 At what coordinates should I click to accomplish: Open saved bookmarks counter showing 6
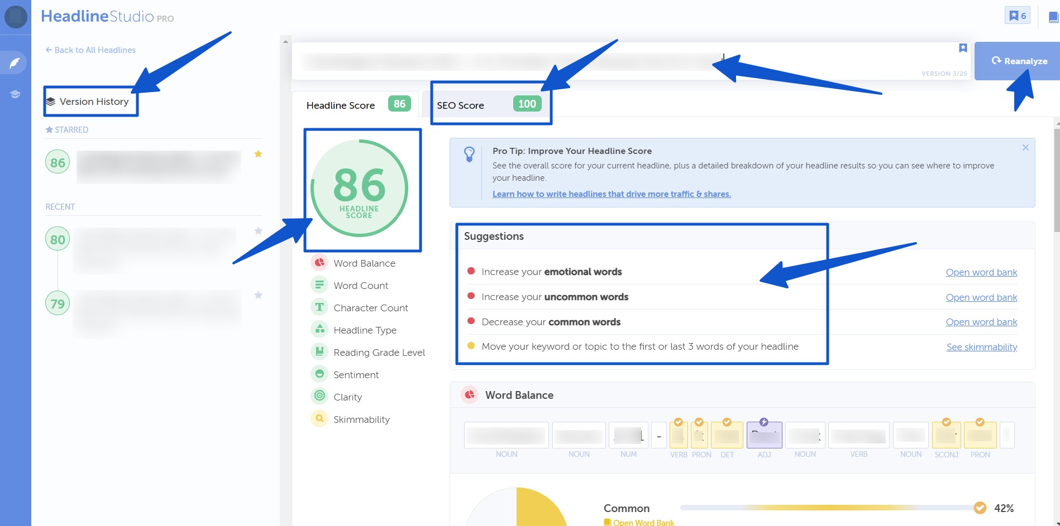coord(1017,16)
